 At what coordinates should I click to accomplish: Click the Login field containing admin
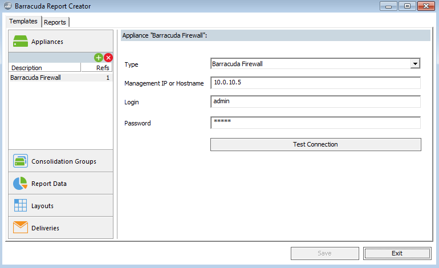(315, 101)
